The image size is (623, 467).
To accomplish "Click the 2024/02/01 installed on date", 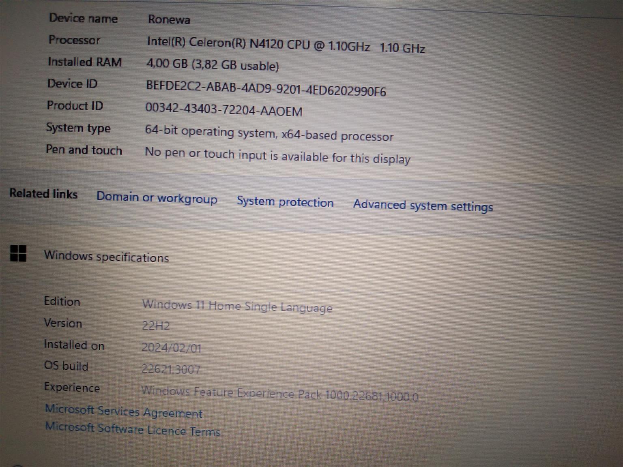I will click(x=171, y=347).
